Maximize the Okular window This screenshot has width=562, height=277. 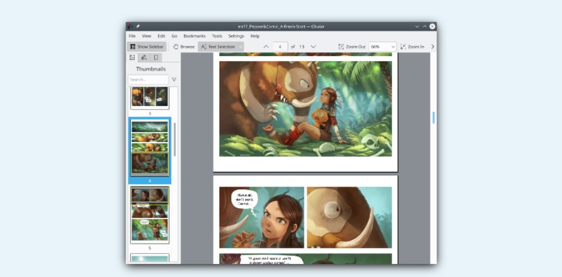pyautogui.click(x=425, y=26)
